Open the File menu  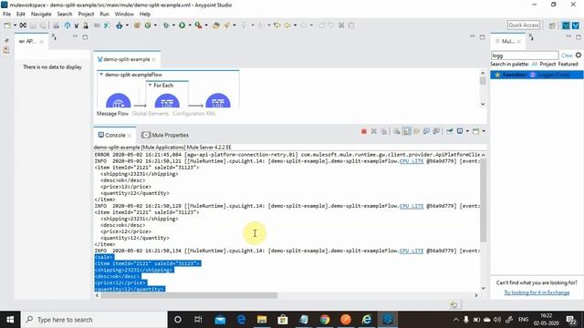pos(6,15)
